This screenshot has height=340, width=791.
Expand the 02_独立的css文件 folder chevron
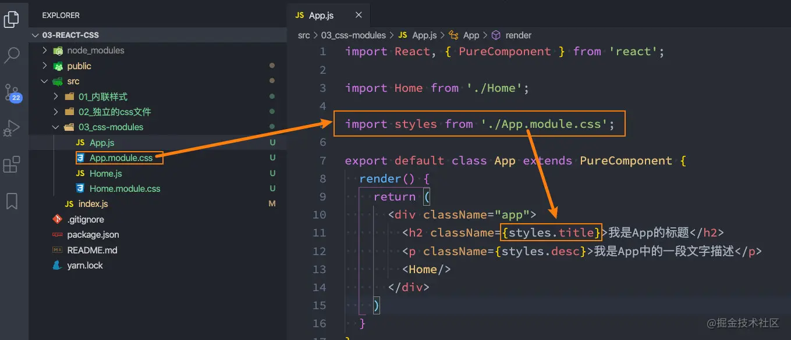[56, 112]
